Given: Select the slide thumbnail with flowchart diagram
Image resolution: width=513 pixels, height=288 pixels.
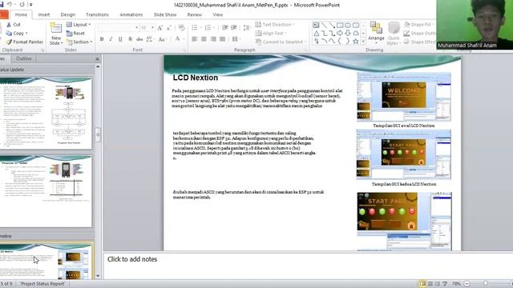Looking at the screenshot, I should [46, 114].
